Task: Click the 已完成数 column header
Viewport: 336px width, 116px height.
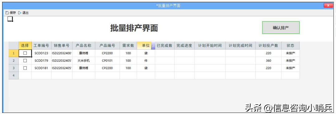Action: [x=165, y=46]
